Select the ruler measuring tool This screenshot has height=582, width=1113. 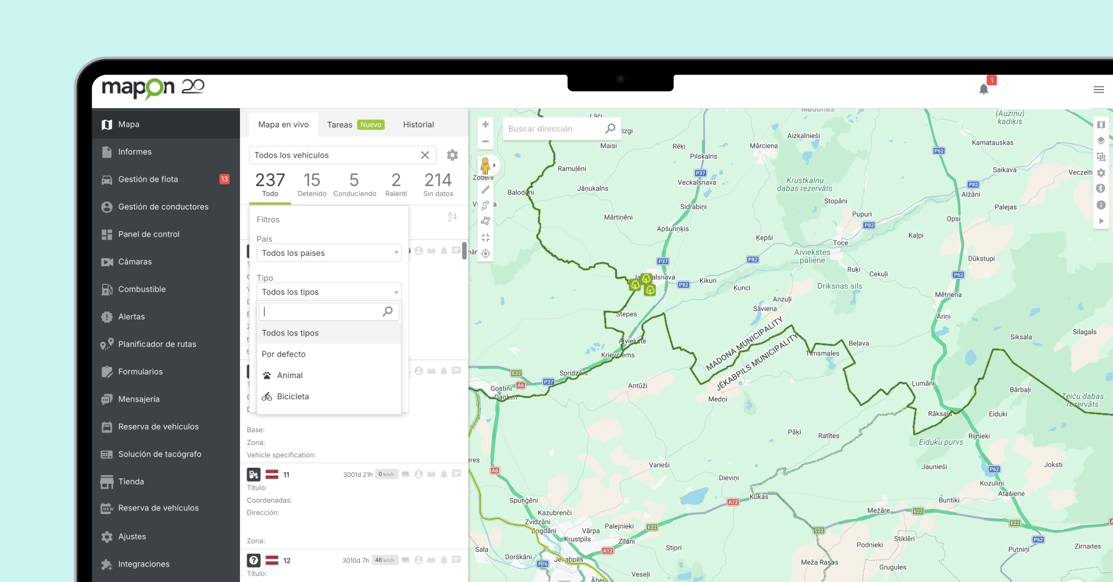coord(485,190)
